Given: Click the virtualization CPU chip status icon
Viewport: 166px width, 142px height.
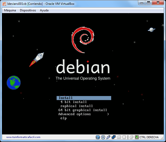Looking at the screenshot, I should (124, 137).
